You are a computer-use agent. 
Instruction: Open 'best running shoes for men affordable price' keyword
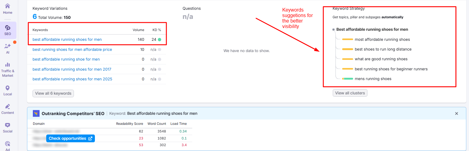[72, 50]
